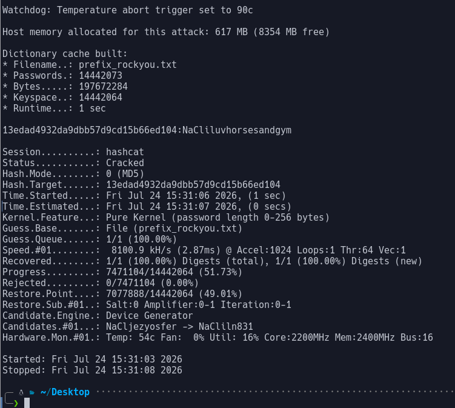The width and height of the screenshot is (455, 408).
Task: Click the Passwords count 14442073
Action: 101,76
